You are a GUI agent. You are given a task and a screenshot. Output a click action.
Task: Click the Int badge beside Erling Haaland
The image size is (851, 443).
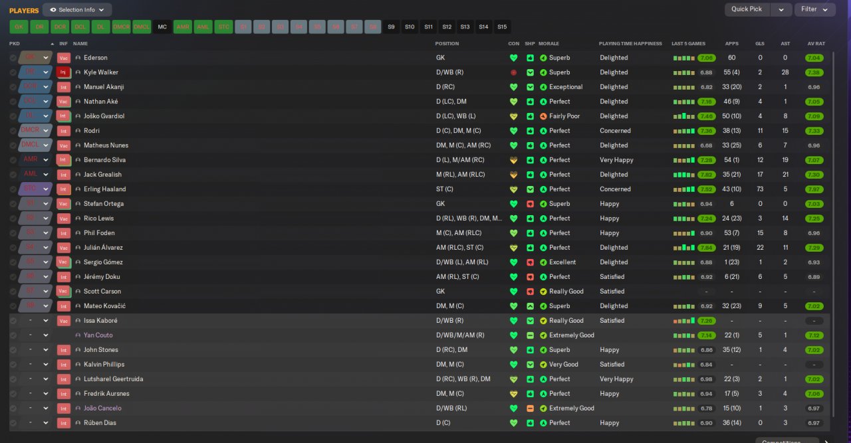pos(64,189)
